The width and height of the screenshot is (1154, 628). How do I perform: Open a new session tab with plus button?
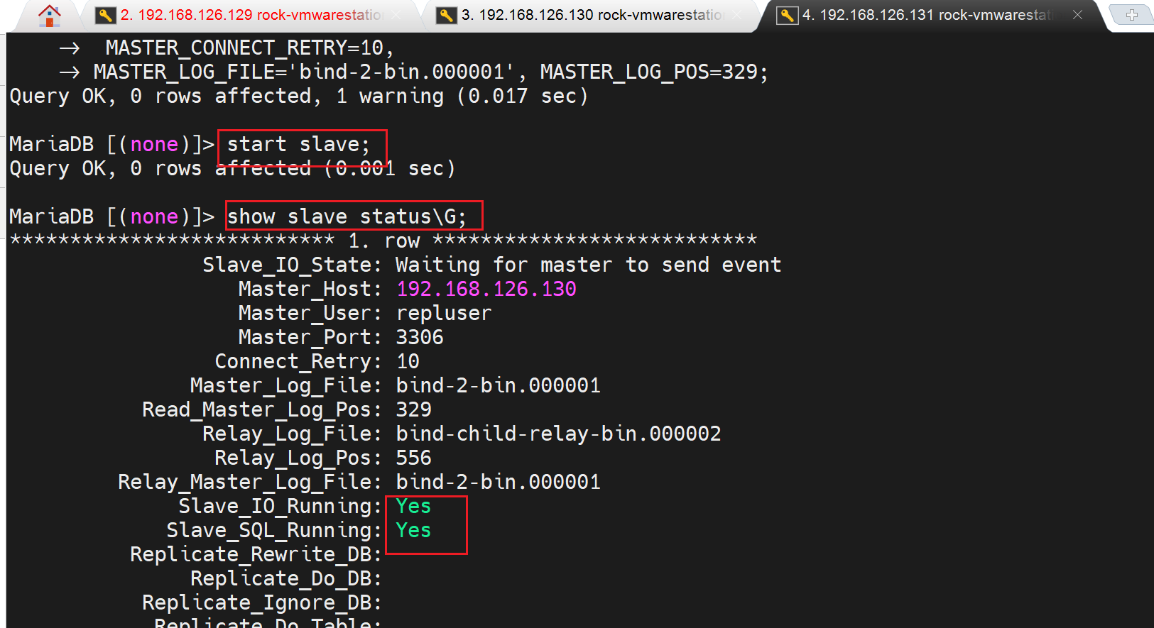click(1132, 14)
